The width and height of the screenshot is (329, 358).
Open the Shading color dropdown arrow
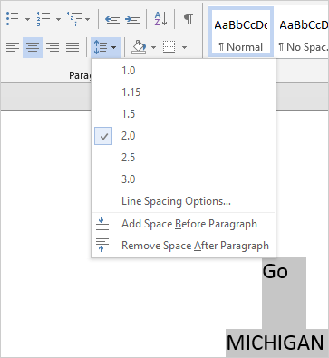tap(153, 47)
